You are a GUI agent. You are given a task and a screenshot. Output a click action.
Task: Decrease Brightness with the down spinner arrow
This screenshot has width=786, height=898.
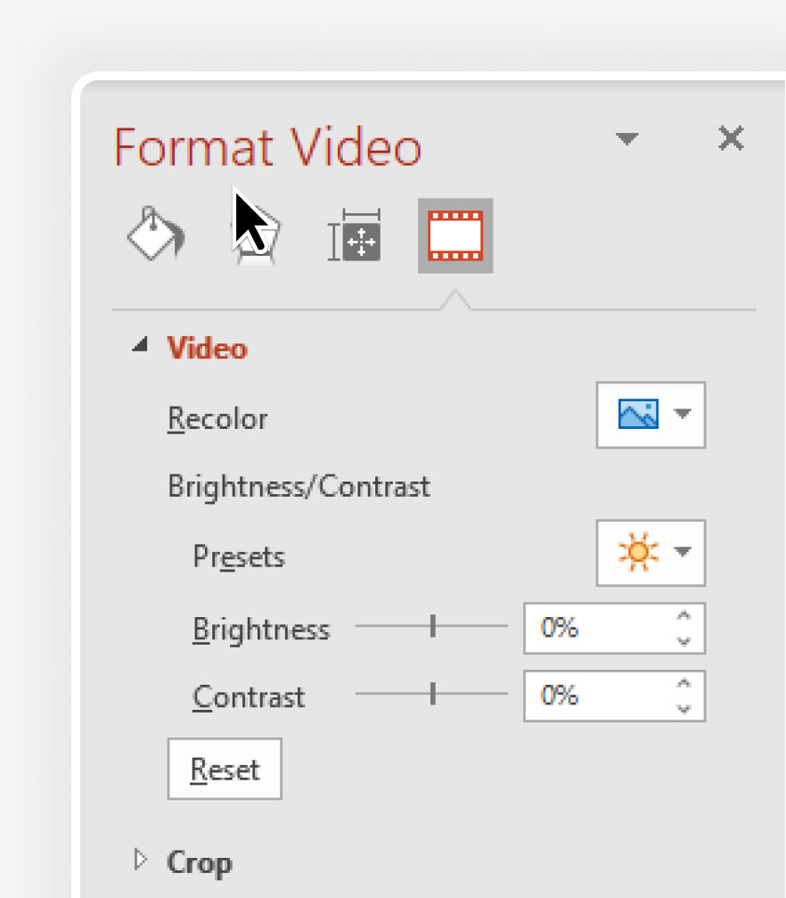684,641
